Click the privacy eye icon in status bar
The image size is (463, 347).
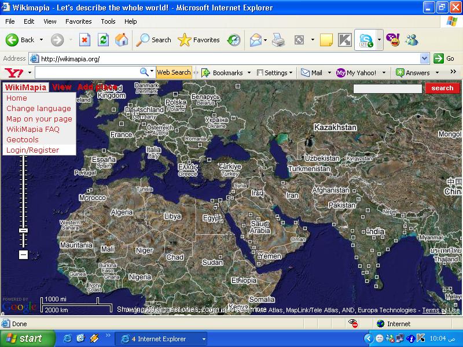pyautogui.click(x=353, y=324)
